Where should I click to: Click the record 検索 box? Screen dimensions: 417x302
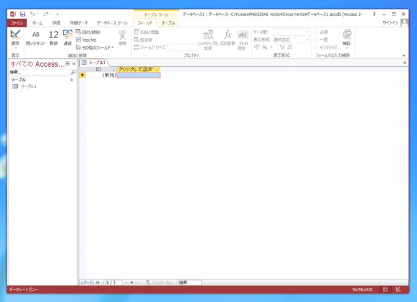(189, 282)
